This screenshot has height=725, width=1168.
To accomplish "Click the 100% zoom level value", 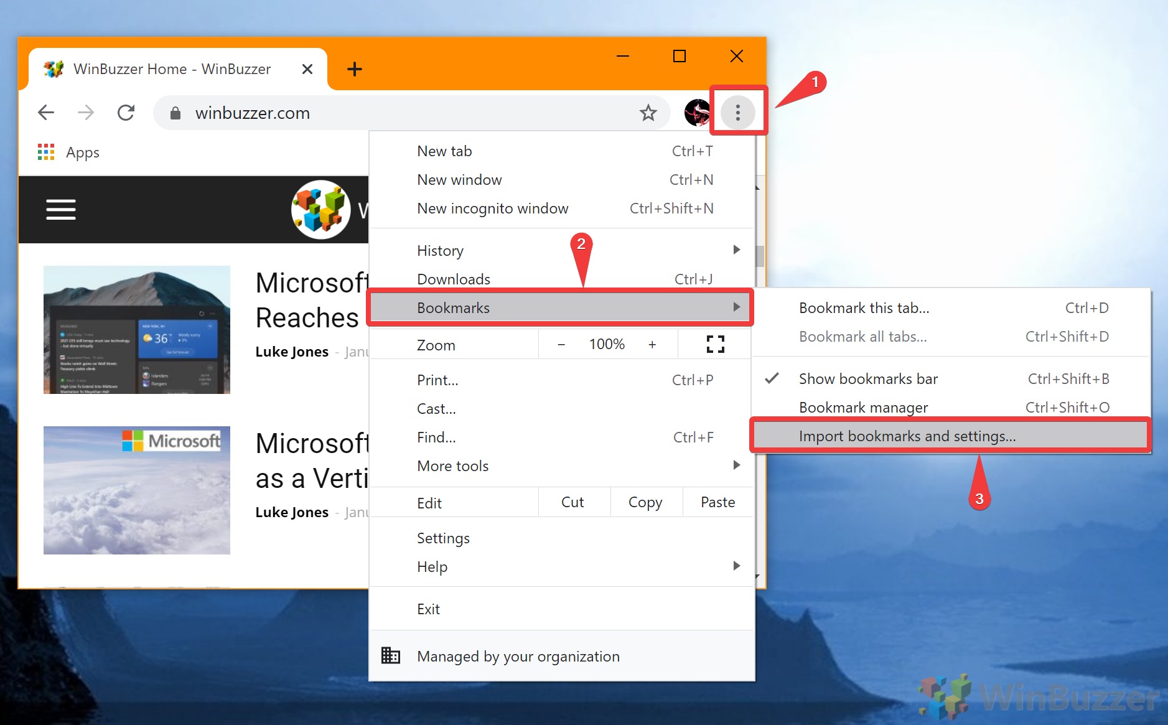I will coord(607,344).
